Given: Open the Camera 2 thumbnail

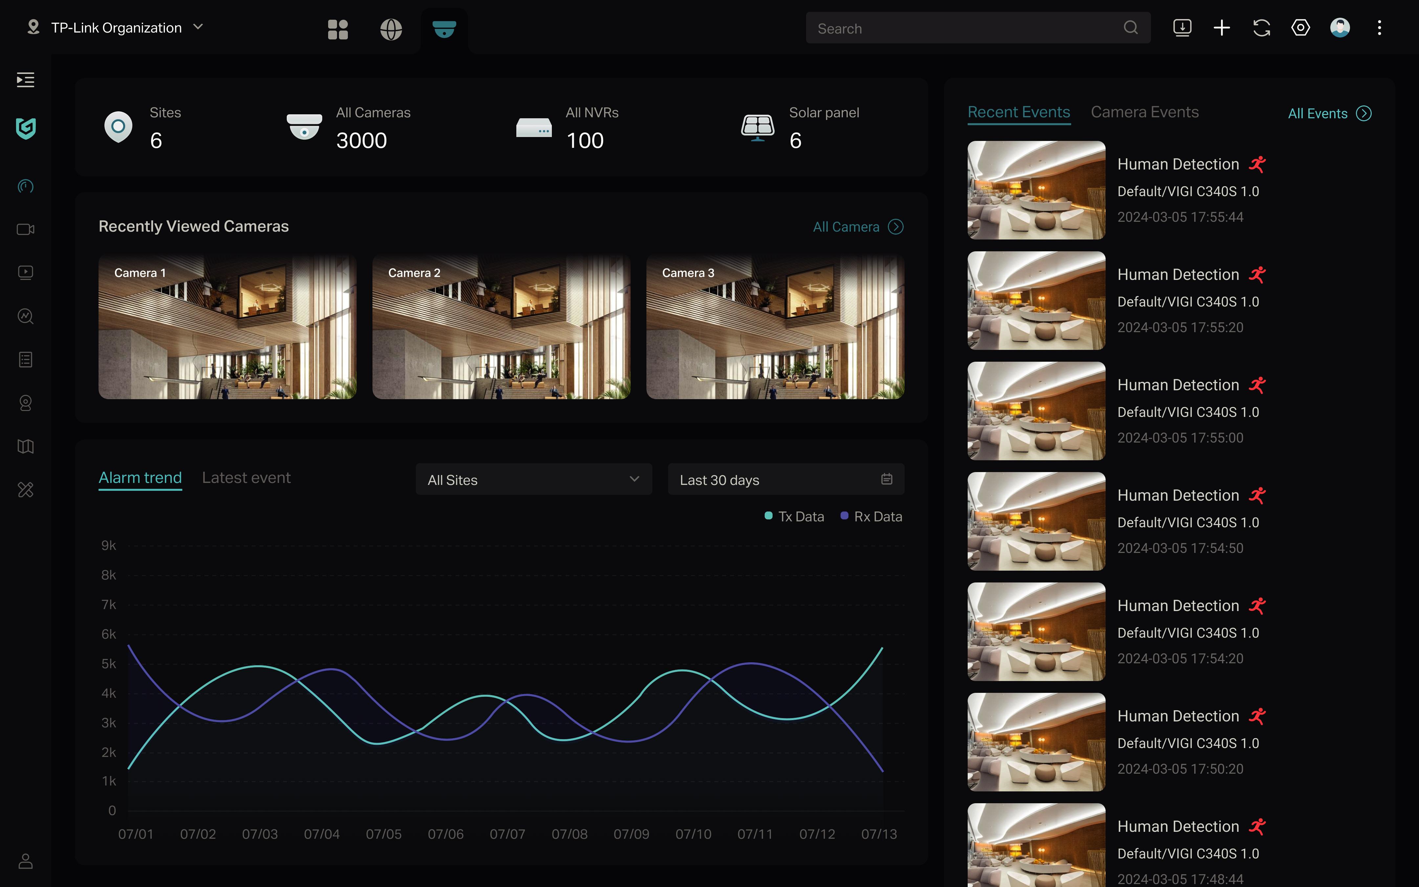Looking at the screenshot, I should pos(501,327).
